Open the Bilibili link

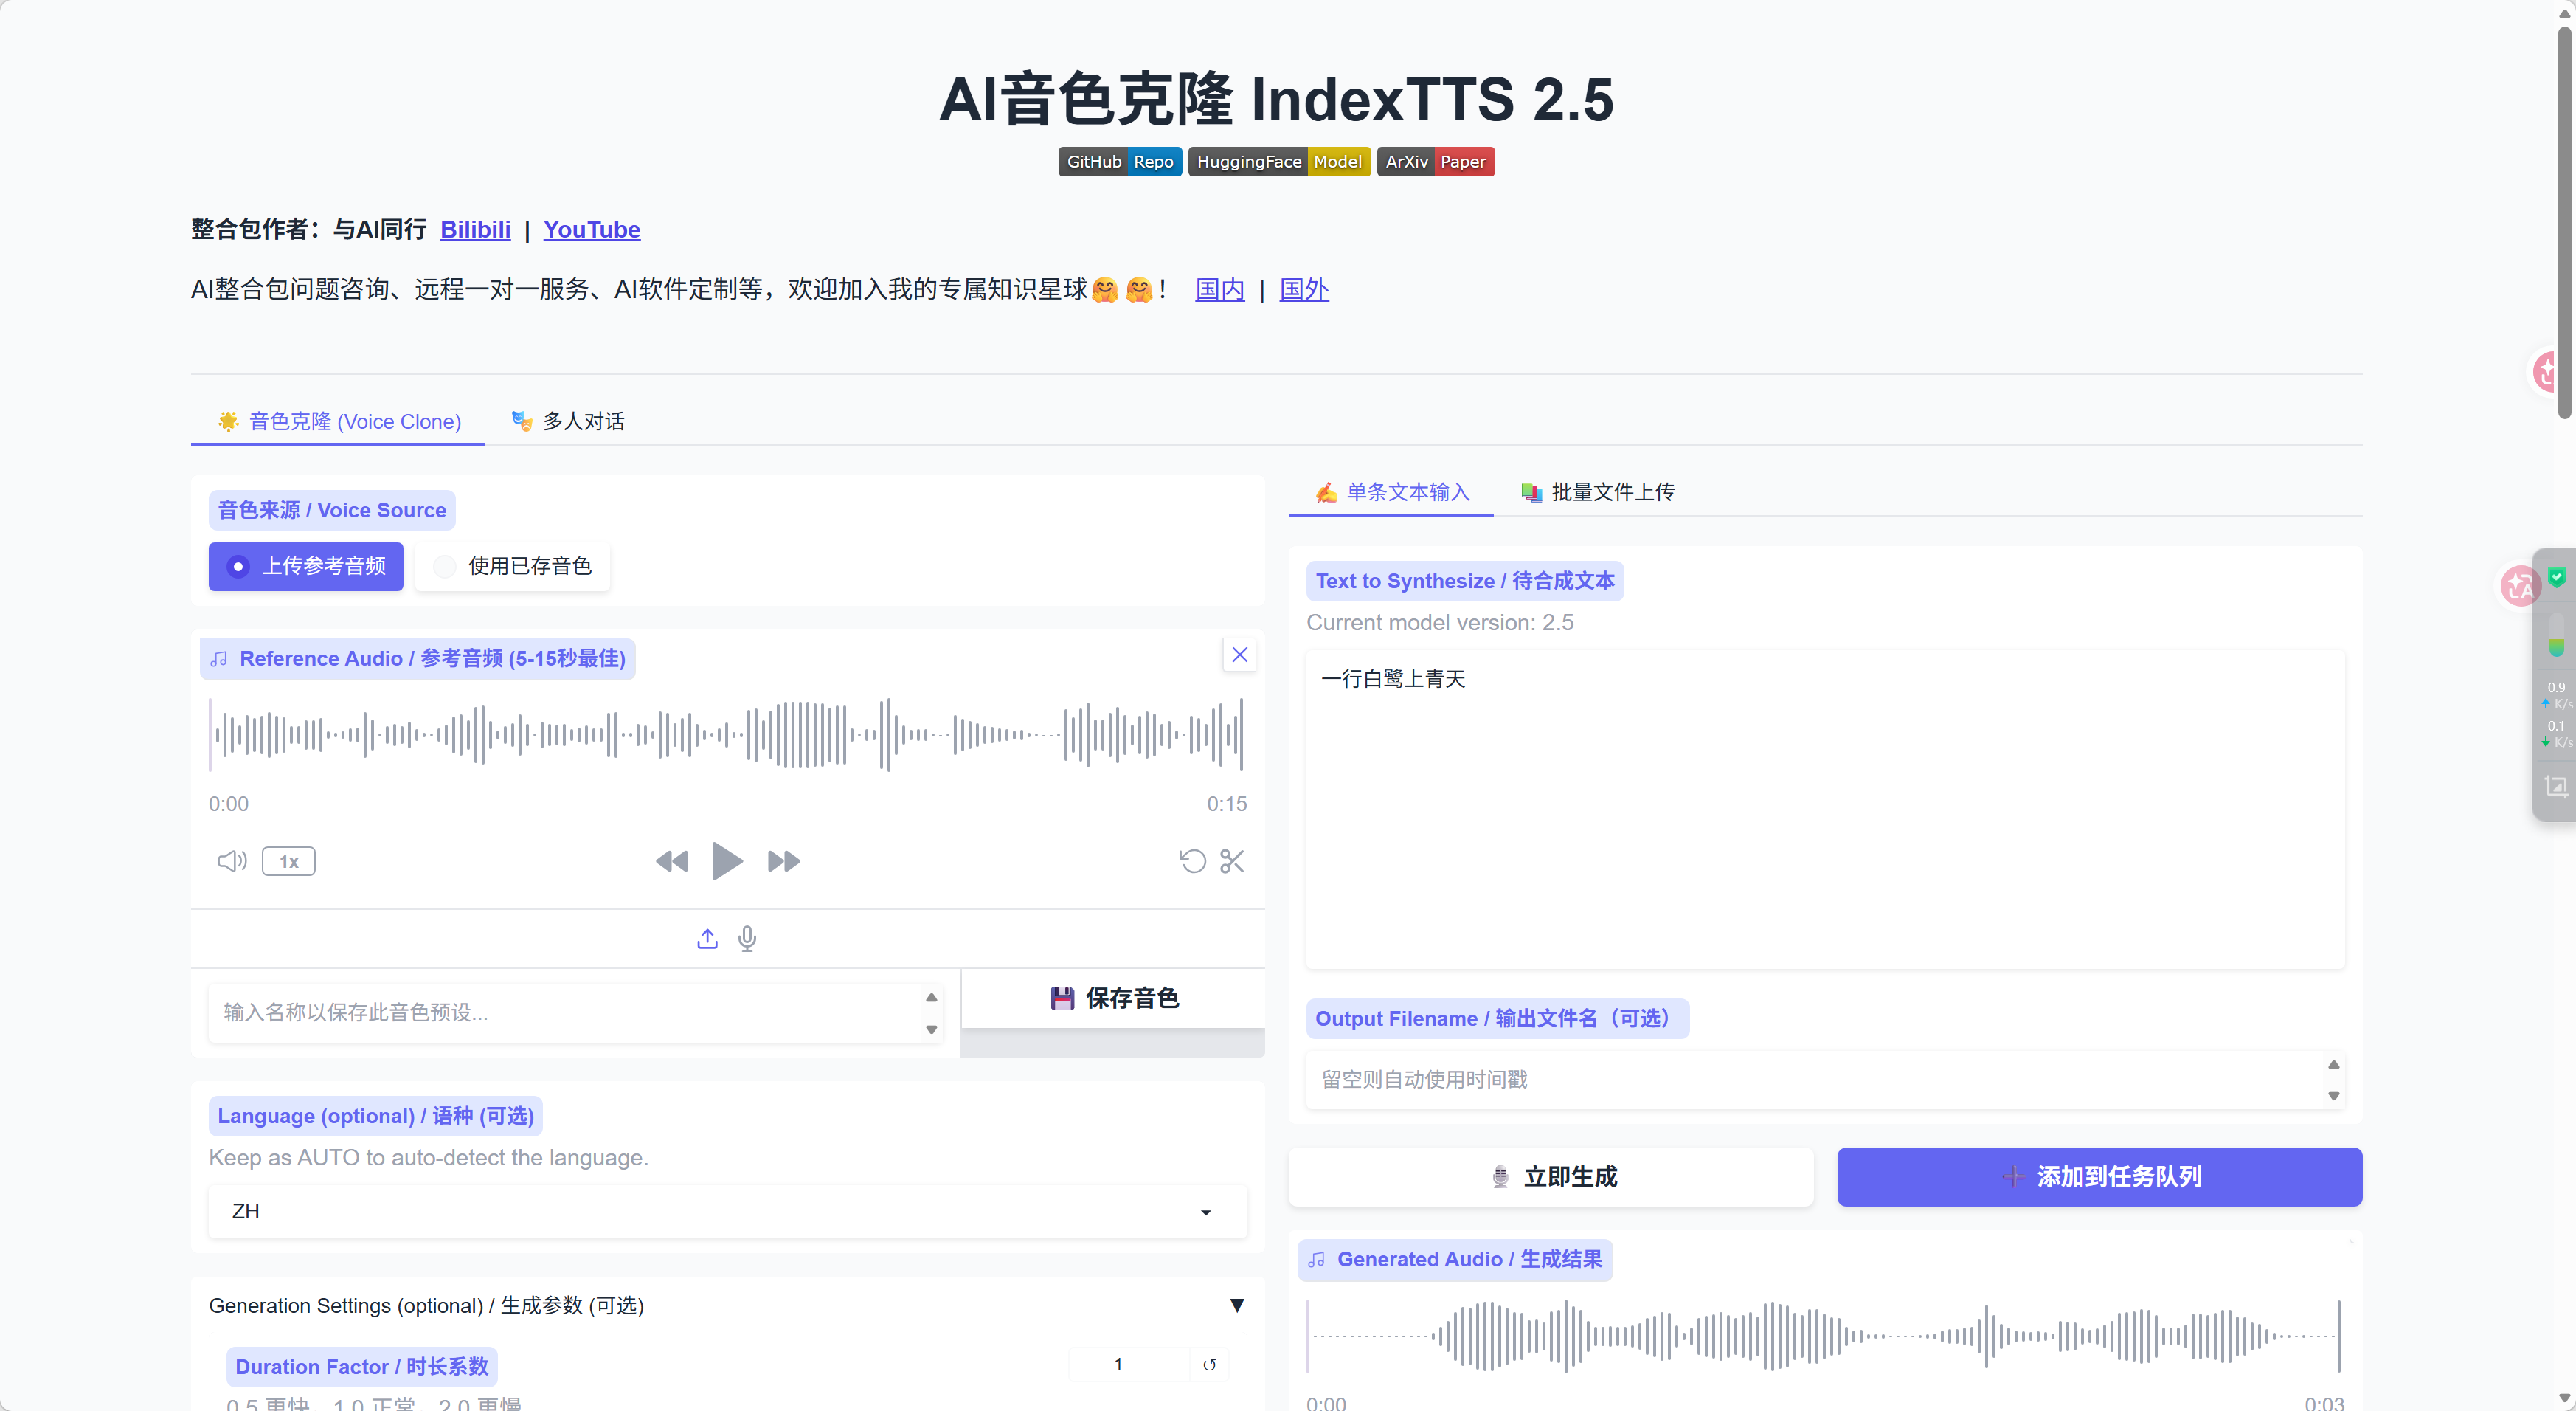click(475, 230)
